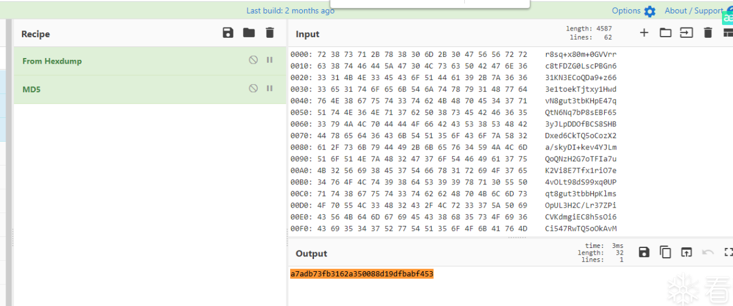Clear input and output with trash icon
The height and width of the screenshot is (306, 733).
point(708,33)
